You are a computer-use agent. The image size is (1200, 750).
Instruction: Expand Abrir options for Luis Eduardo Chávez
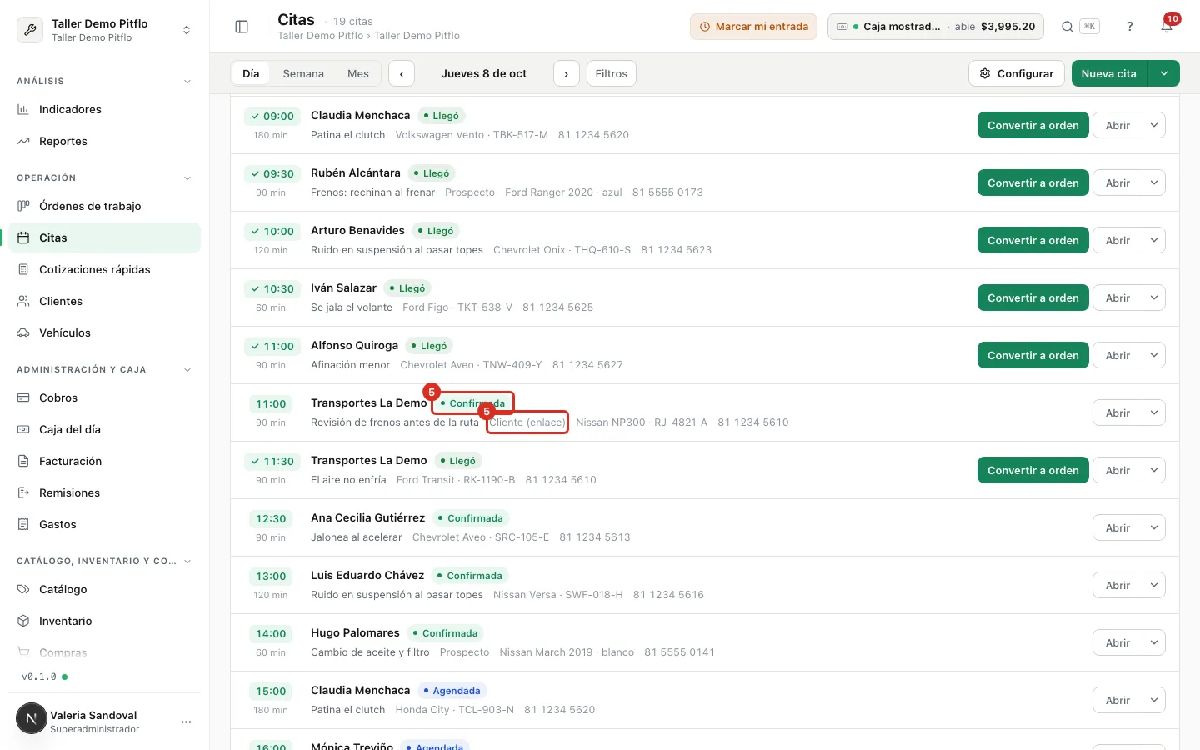point(1154,585)
